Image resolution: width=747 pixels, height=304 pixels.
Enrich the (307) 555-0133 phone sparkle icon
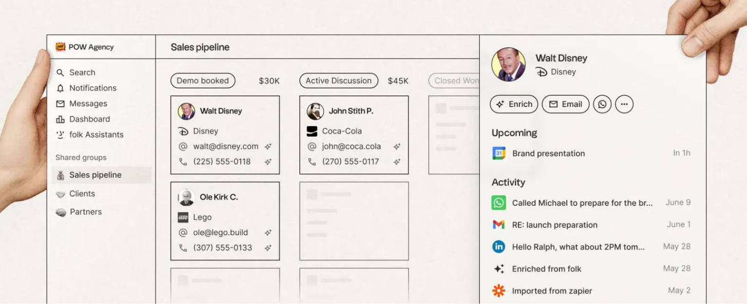268,248
